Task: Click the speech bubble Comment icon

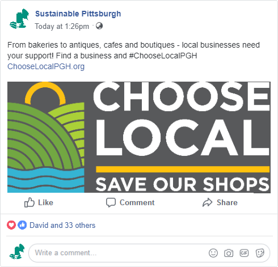Action: tap(111, 202)
